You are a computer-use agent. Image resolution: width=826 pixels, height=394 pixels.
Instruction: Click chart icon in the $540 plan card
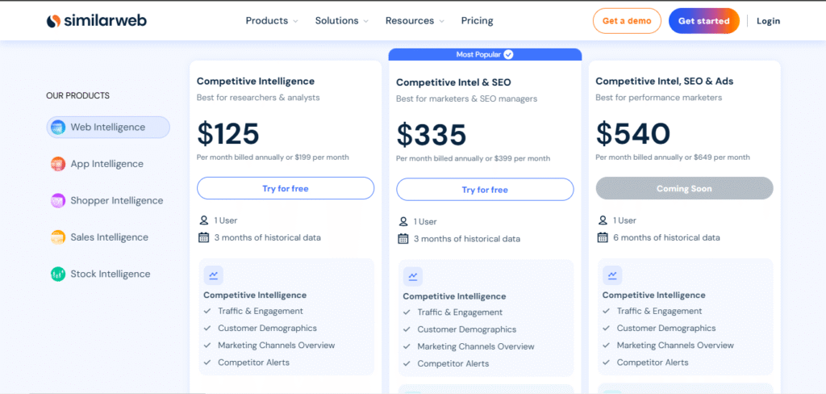pyautogui.click(x=613, y=275)
